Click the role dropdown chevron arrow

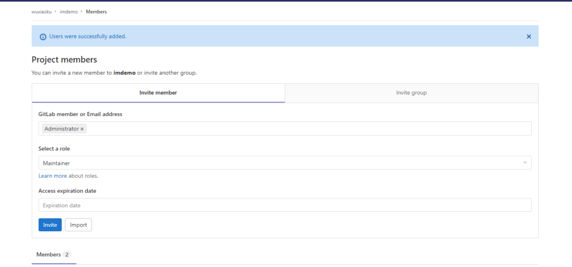pos(525,163)
